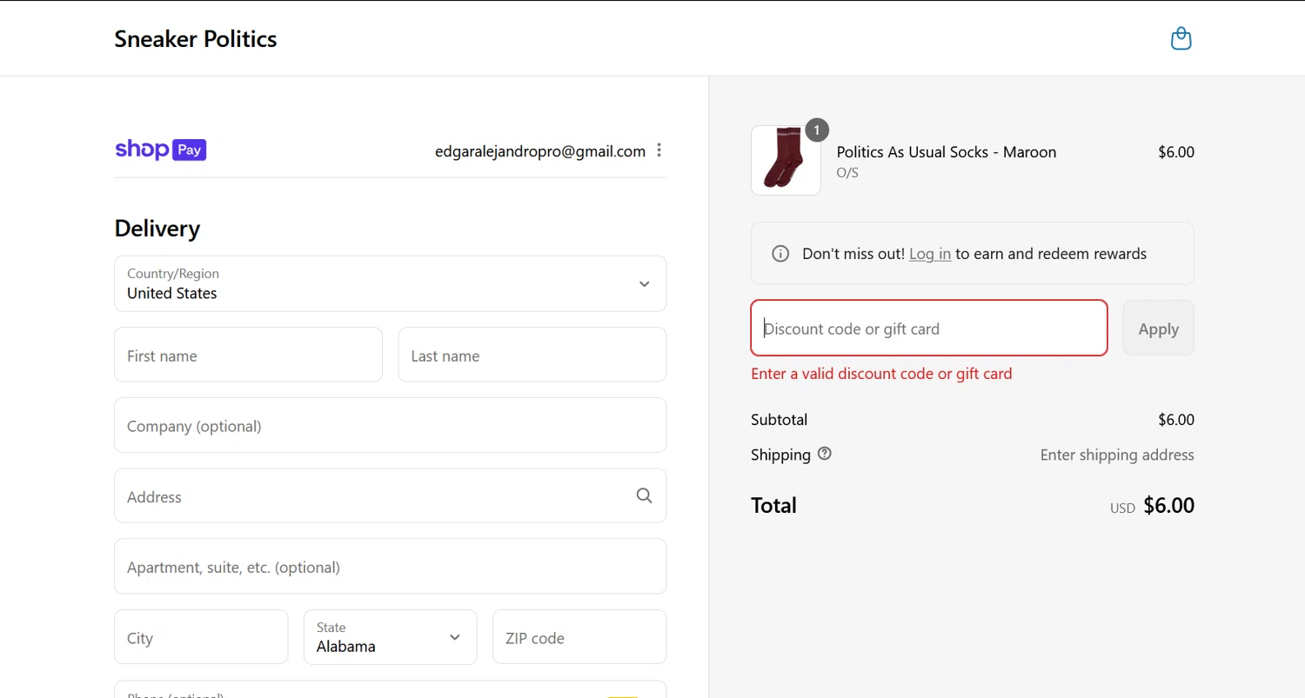Click the quantity badge on the product image
The height and width of the screenshot is (698, 1305).
pos(817,130)
